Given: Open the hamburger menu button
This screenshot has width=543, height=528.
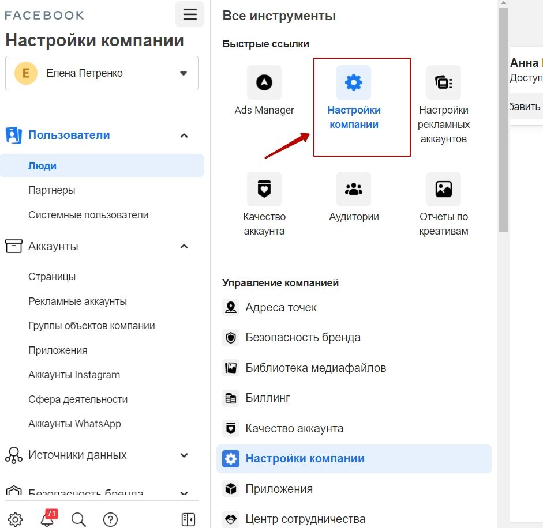Looking at the screenshot, I should tap(190, 14).
